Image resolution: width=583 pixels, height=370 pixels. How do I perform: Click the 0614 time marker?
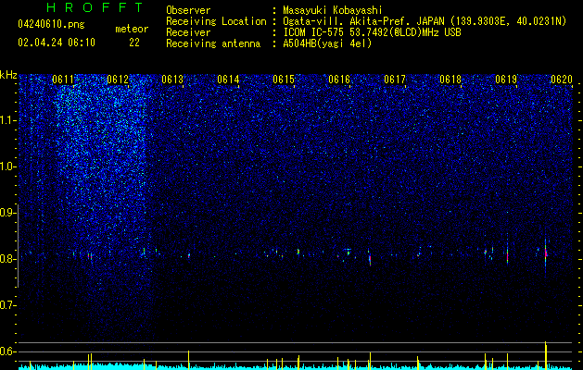click(228, 80)
